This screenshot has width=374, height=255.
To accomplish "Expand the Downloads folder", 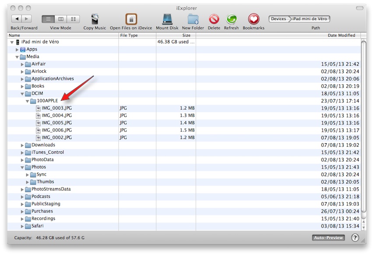I will pos(22,145).
